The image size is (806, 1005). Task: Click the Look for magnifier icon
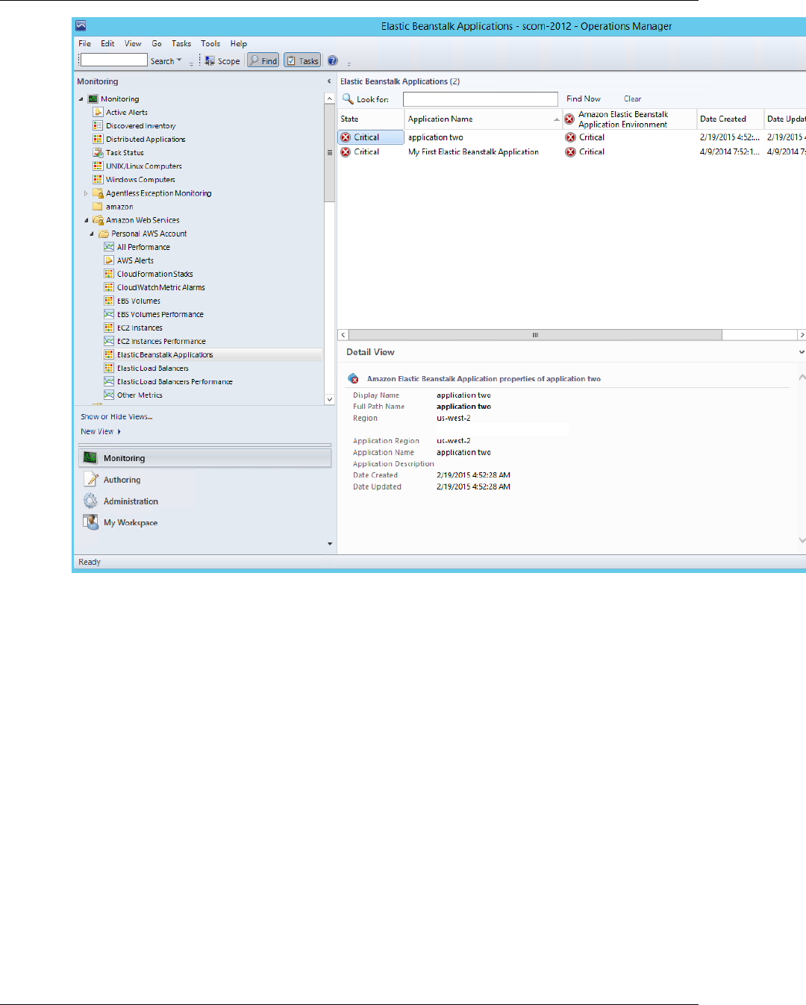pos(348,98)
